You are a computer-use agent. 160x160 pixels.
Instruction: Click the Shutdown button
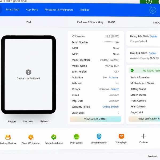(28, 121)
